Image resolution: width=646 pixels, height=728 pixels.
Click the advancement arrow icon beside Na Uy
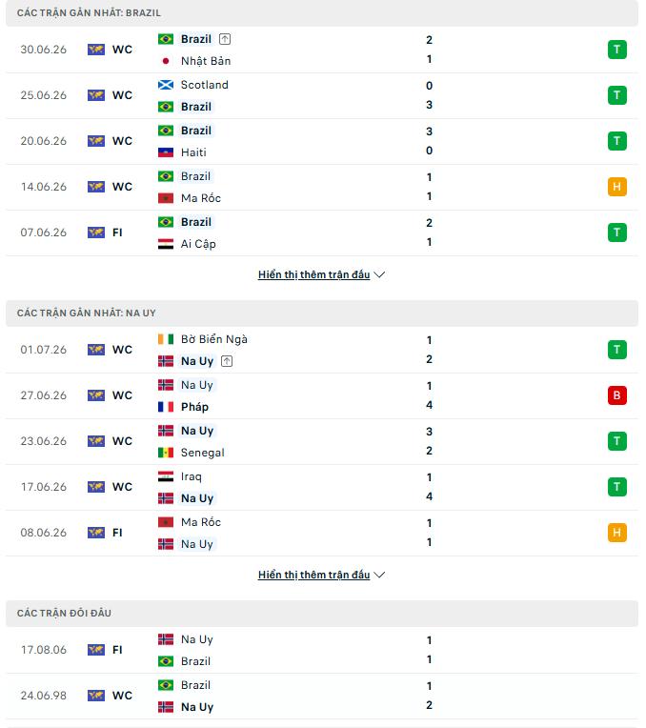tap(227, 361)
